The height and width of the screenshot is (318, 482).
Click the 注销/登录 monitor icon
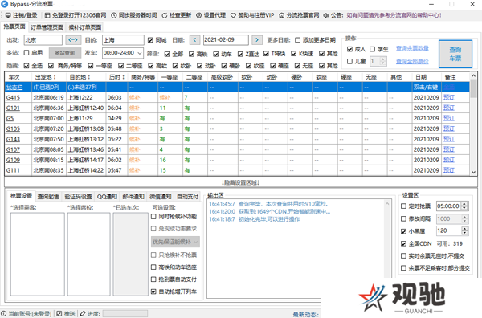[8, 15]
